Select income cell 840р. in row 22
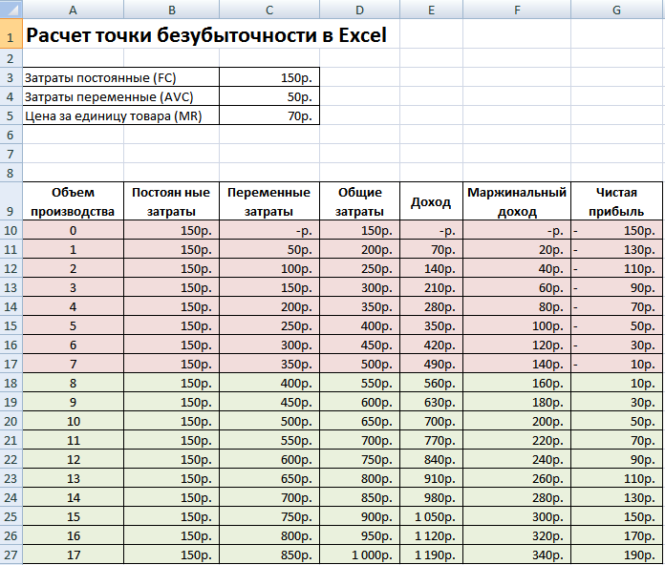 (x=431, y=459)
